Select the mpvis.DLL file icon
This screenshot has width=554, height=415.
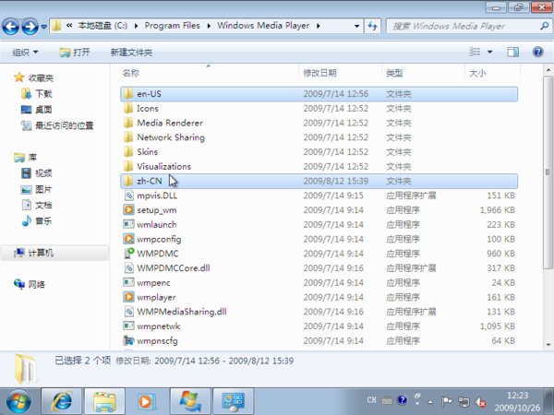coord(128,196)
